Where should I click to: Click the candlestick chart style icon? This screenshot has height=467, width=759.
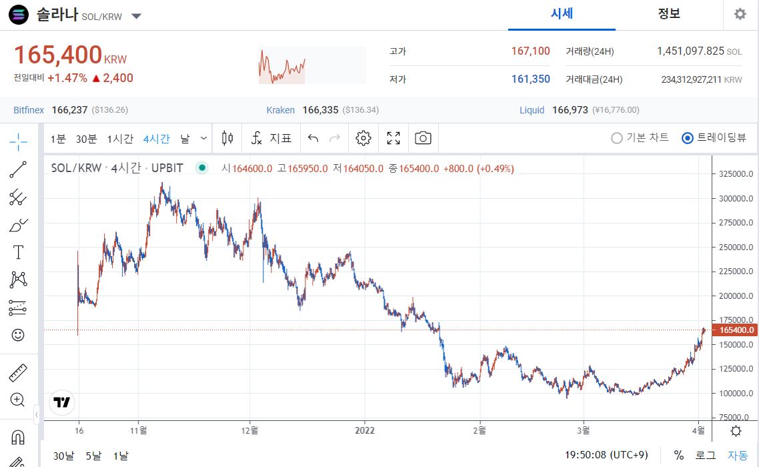pos(227,139)
